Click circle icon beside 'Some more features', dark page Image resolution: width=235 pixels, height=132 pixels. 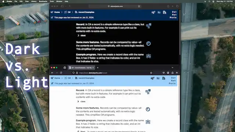(148, 44)
